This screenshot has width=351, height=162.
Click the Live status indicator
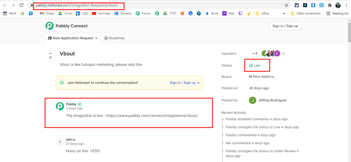[x=255, y=66]
